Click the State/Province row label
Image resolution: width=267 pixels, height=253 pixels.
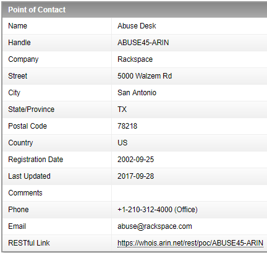[32, 109]
